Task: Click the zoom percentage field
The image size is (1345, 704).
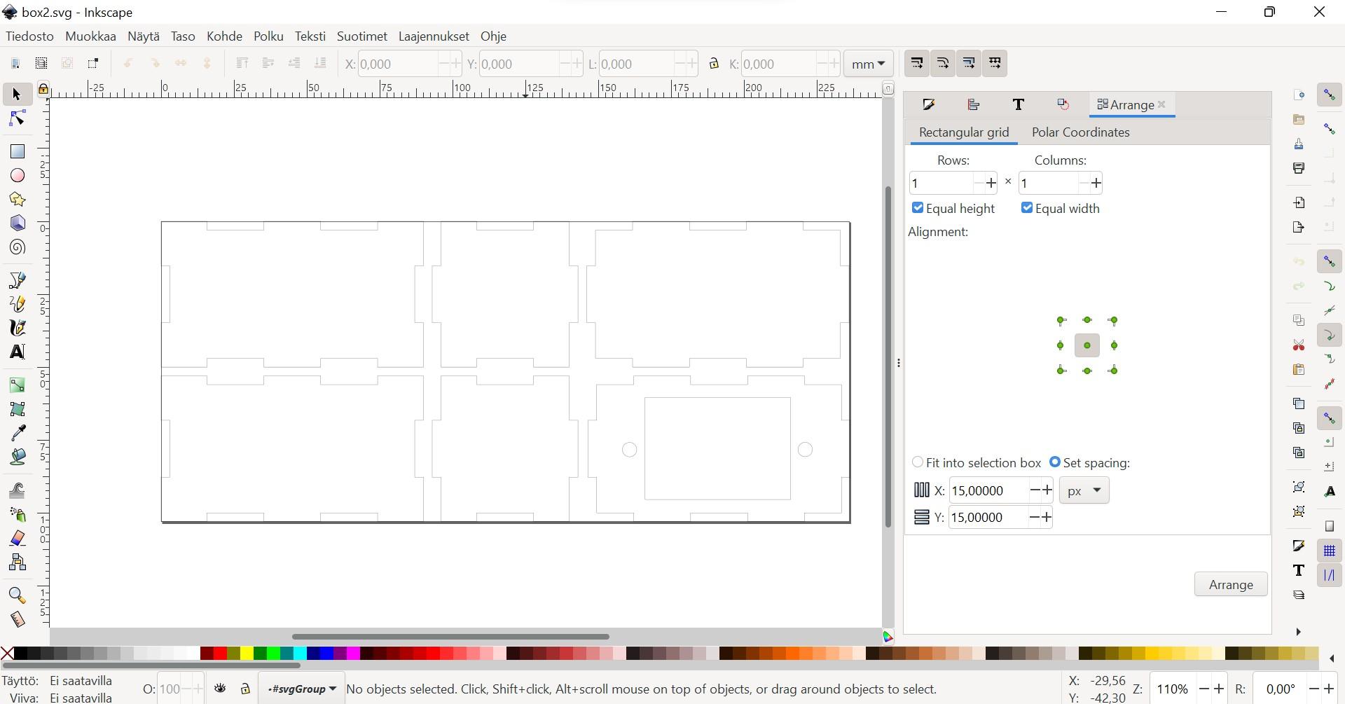Action: pos(1173,689)
